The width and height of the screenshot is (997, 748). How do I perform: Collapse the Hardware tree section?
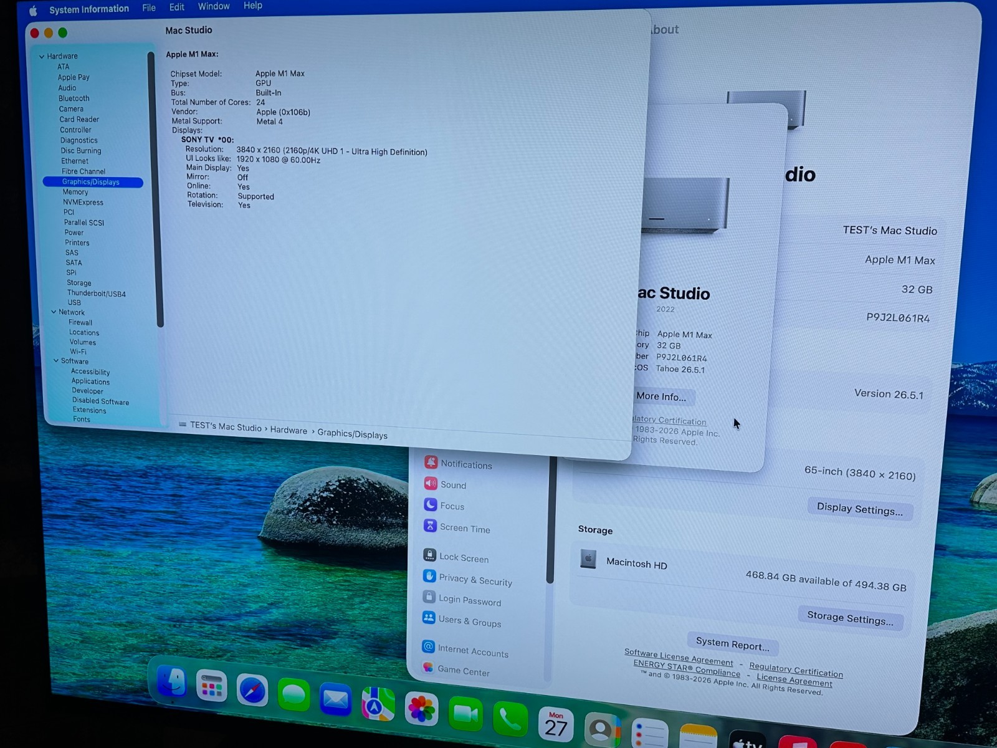pyautogui.click(x=42, y=56)
